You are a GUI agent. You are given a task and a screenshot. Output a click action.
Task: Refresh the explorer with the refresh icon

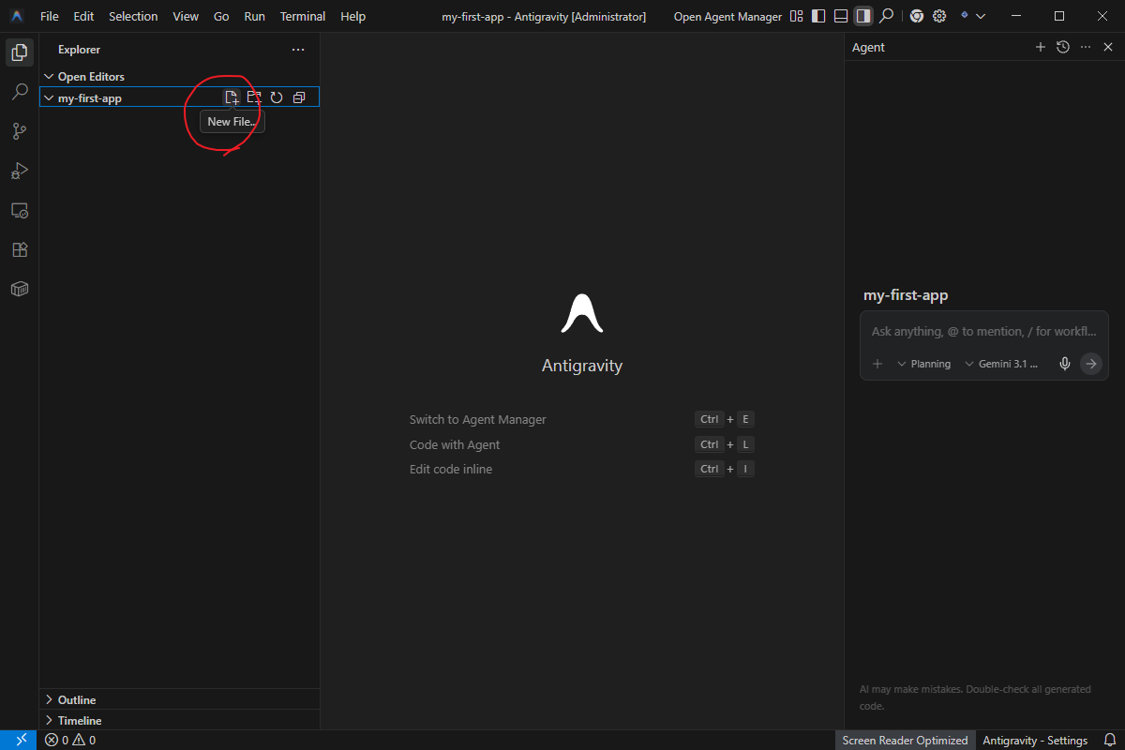[x=277, y=97]
